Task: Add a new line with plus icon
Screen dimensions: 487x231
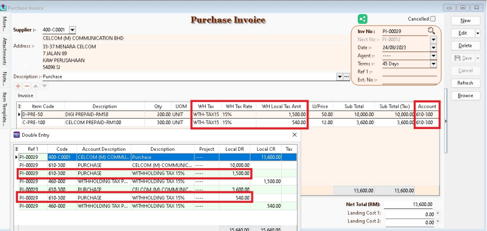Action: [x=17, y=86]
